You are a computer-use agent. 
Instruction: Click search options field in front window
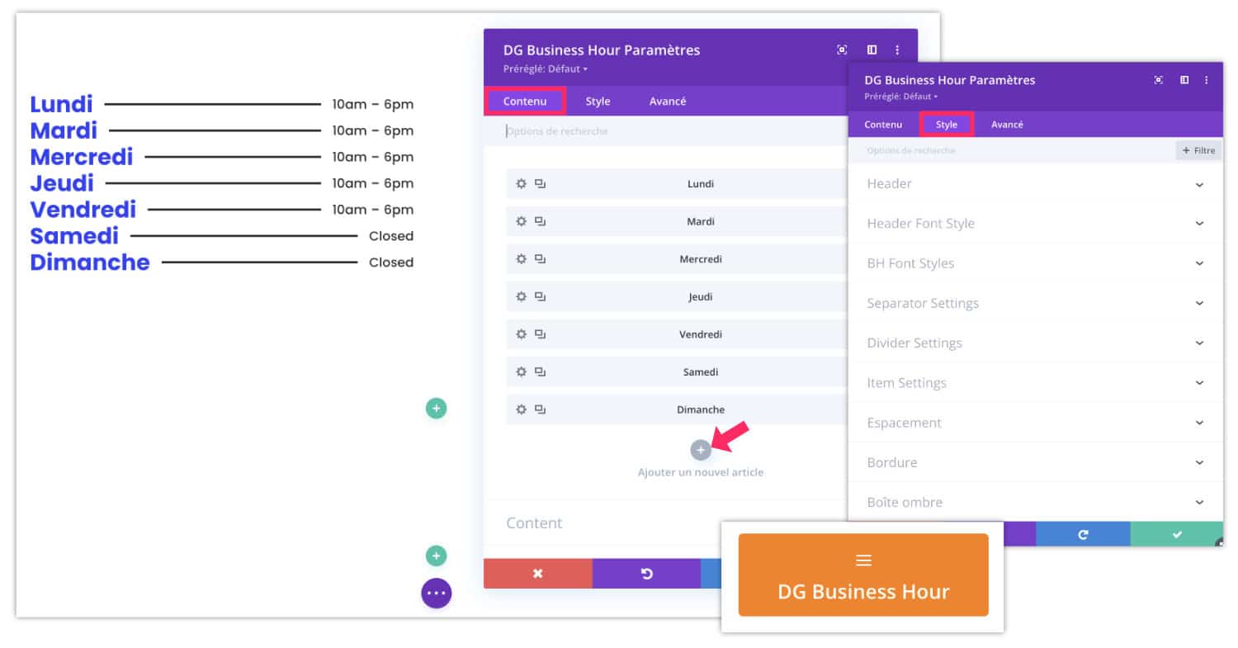pyautogui.click(x=1011, y=151)
